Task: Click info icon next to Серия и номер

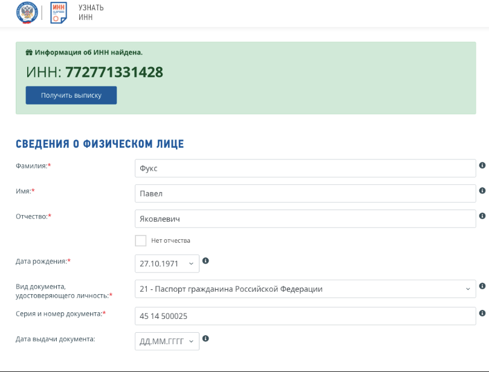Action: point(482,313)
